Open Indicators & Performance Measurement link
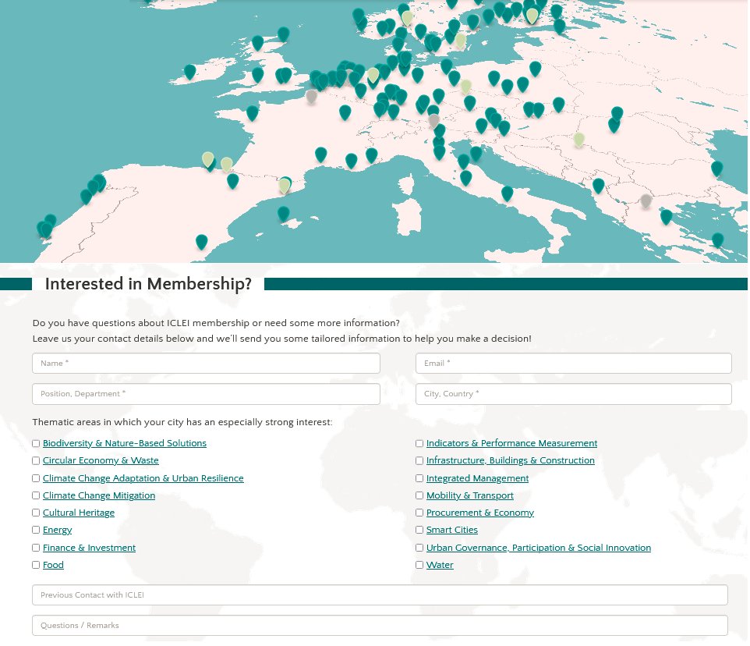Image resolution: width=750 pixels, height=646 pixels. [x=511, y=444]
